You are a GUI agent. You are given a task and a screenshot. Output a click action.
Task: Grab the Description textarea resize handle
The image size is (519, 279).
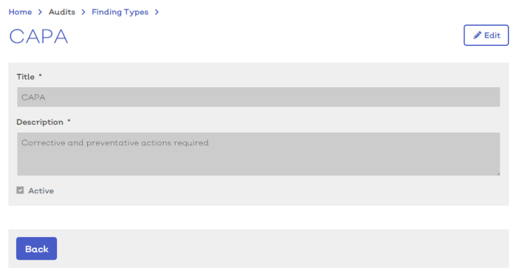(x=498, y=173)
